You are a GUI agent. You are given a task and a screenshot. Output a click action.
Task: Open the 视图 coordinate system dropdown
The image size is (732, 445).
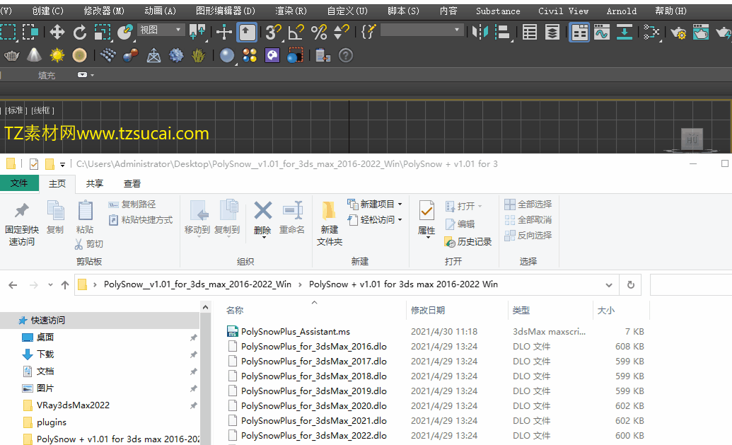161,30
